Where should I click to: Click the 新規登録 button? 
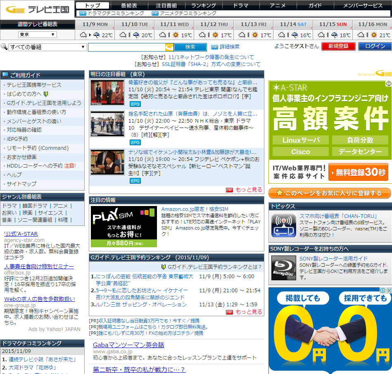click(x=338, y=46)
